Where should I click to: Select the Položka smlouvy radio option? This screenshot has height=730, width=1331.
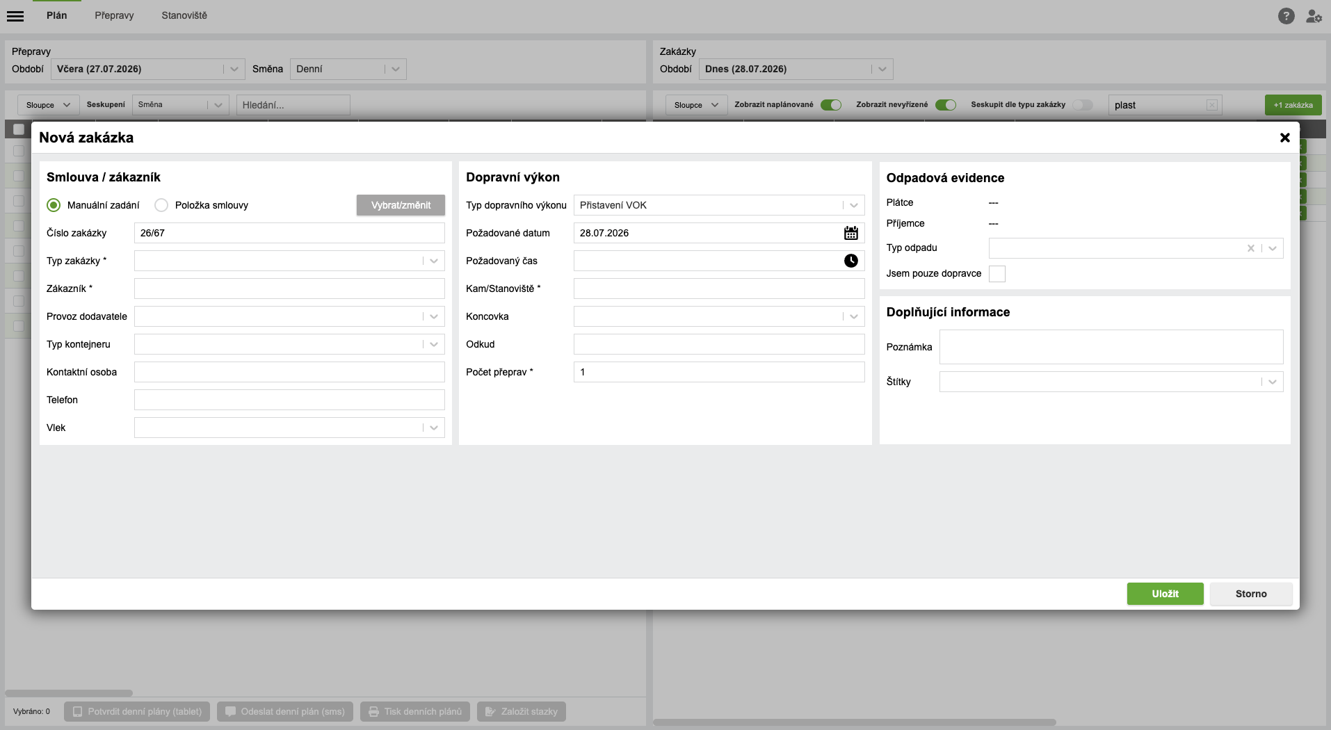click(x=161, y=205)
